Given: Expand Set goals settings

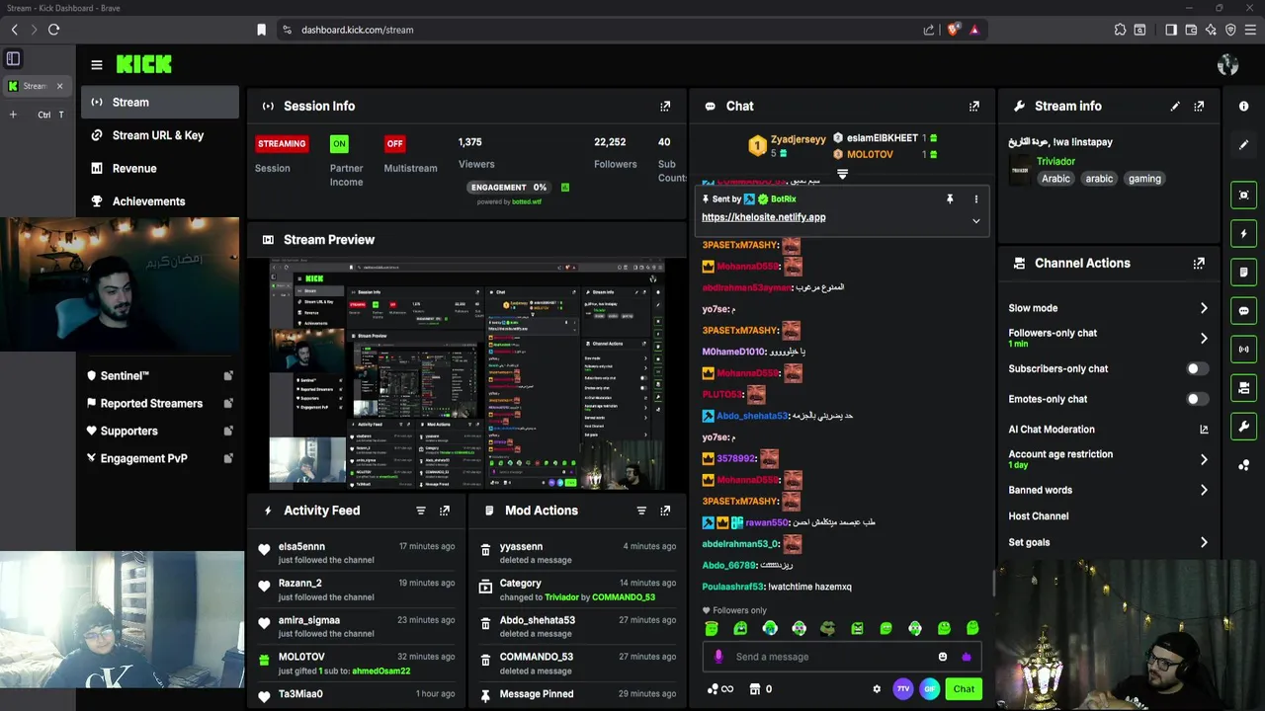Looking at the screenshot, I should tap(1204, 542).
